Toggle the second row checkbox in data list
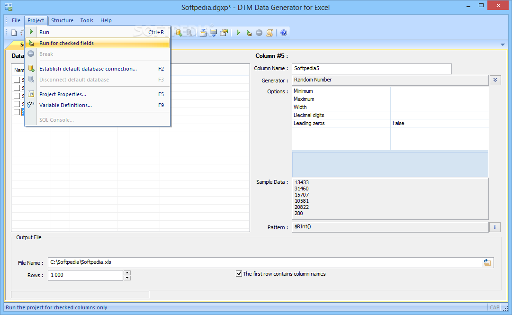This screenshot has width=512, height=315. point(17,88)
